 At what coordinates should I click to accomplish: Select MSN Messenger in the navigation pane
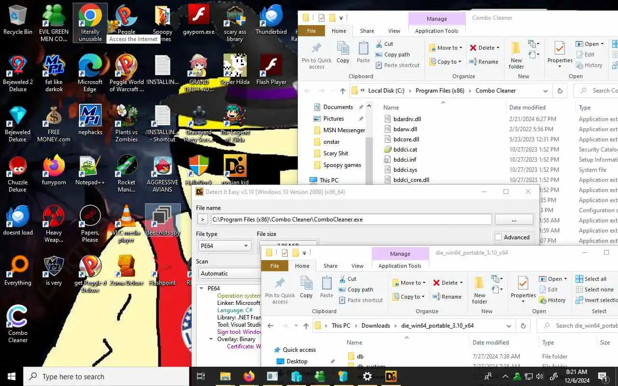click(344, 130)
